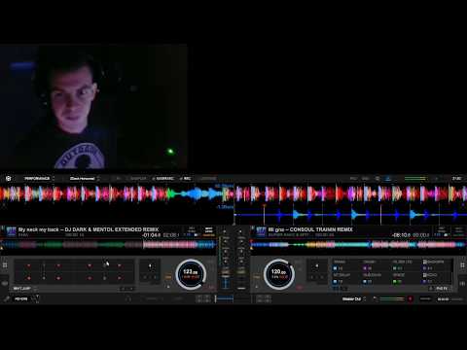Toggle the REC panel button
The image size is (467, 350).
click(x=186, y=179)
